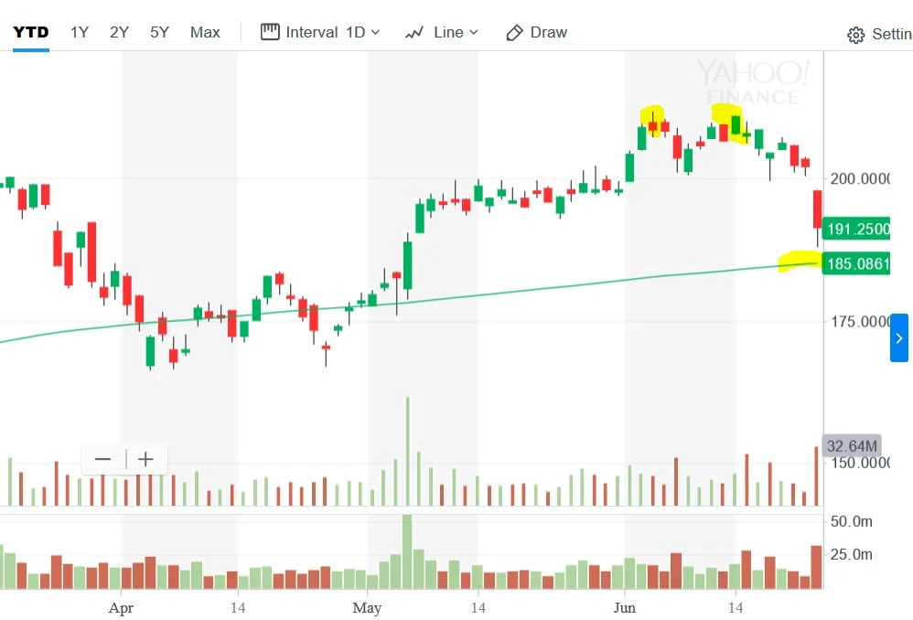Choose the 5Y time range
The width and height of the screenshot is (913, 620).
click(159, 32)
